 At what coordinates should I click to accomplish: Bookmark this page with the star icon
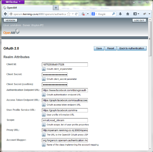click(x=69, y=14)
